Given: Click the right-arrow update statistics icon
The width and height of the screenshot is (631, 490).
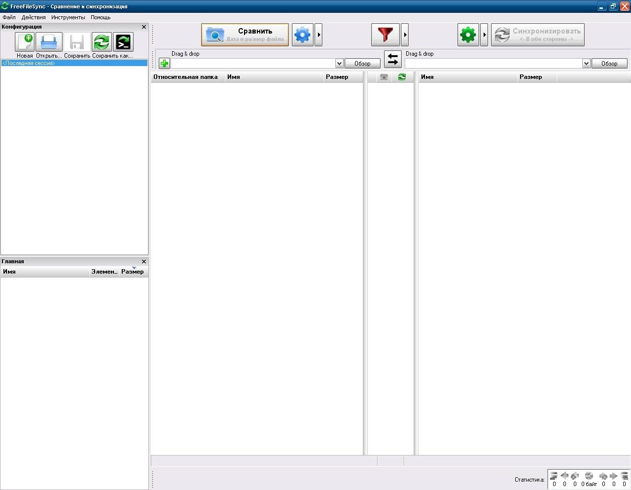Looking at the screenshot, I should tap(614, 476).
